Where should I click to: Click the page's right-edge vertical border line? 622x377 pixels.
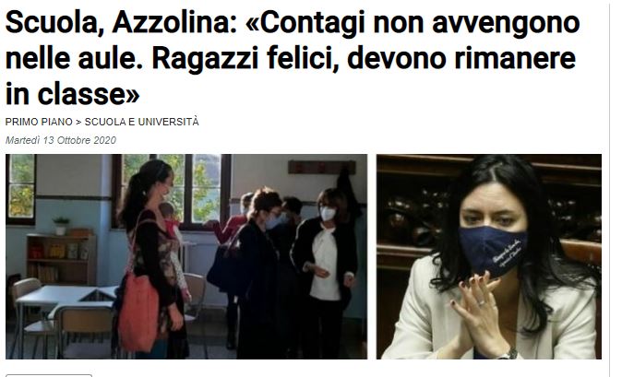pyautogui.click(x=610, y=188)
